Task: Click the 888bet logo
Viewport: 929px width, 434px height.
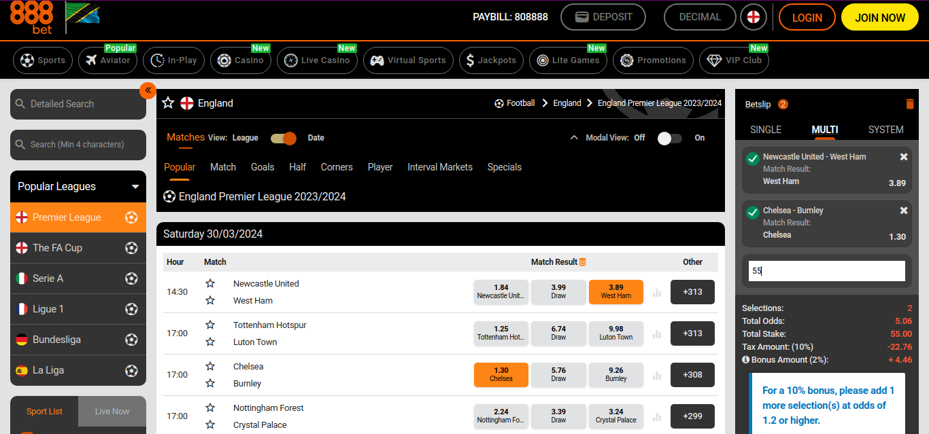Action: click(x=33, y=18)
